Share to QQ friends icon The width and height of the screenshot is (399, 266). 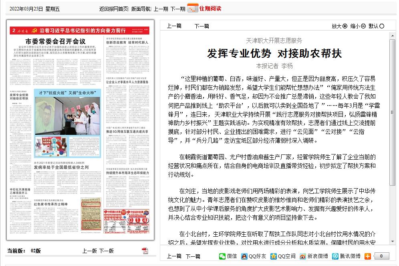pos(244,256)
